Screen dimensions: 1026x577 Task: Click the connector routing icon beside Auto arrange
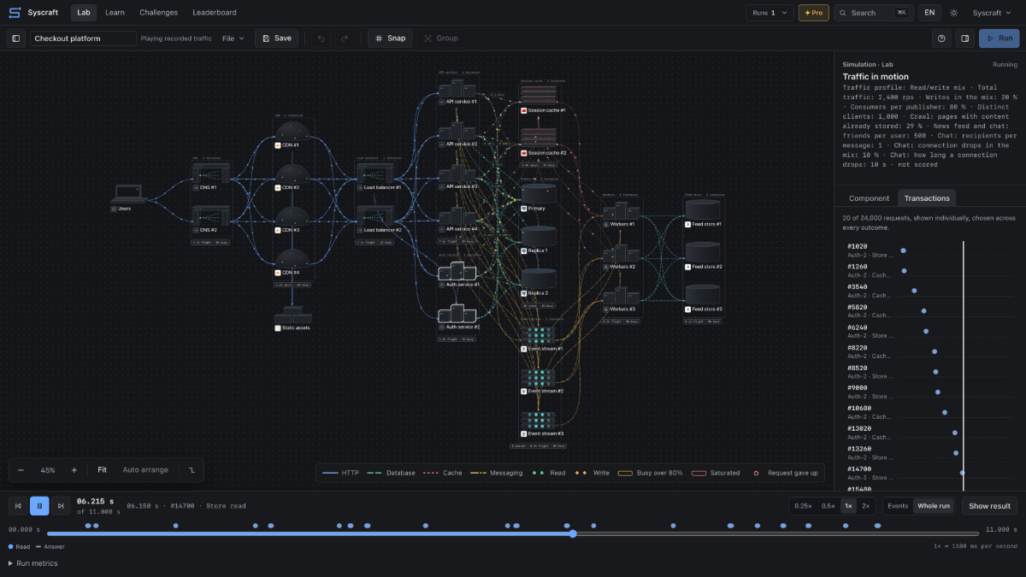[x=192, y=470]
